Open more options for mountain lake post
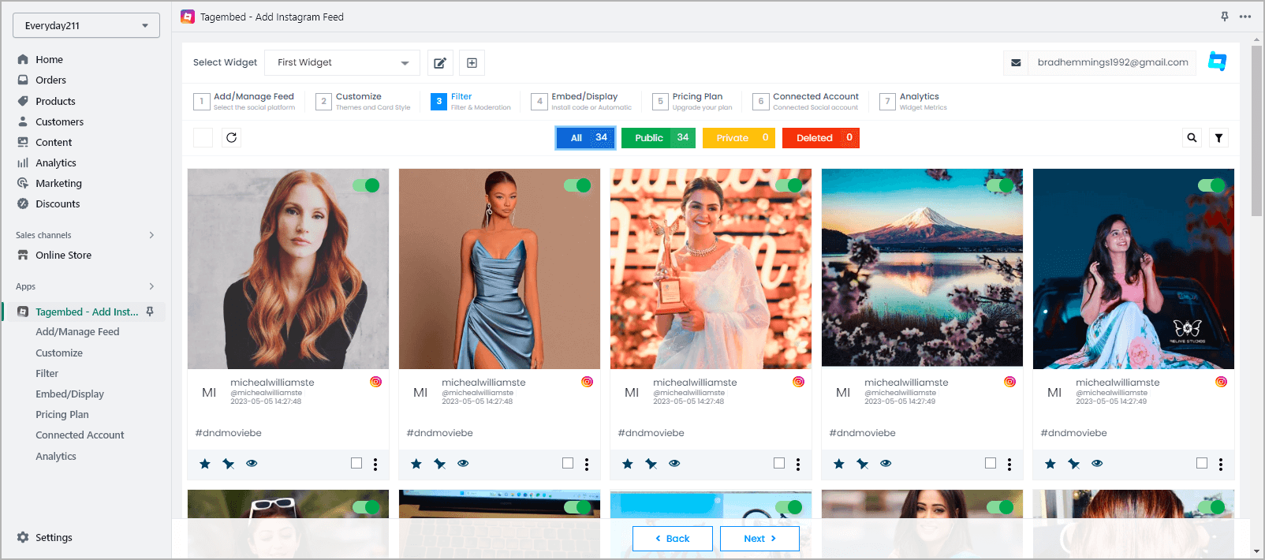 tap(1009, 465)
